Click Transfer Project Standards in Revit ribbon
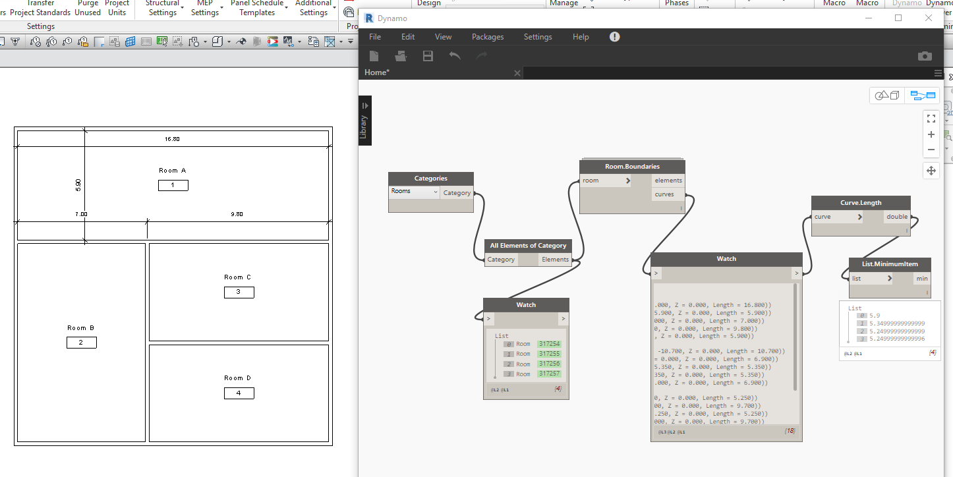The height and width of the screenshot is (477, 953). pos(40,8)
